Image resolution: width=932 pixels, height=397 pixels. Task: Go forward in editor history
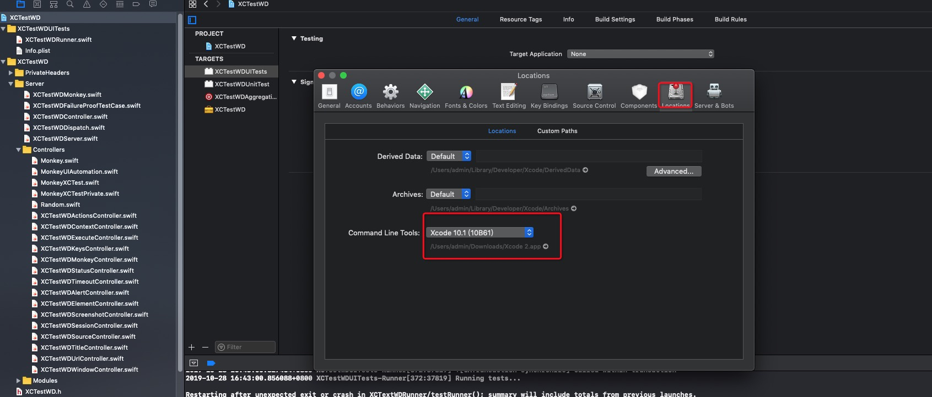(218, 4)
